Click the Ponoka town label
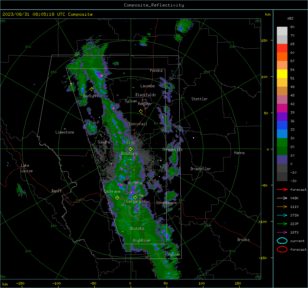Viewport: 308px width, 288px height. tap(156, 71)
